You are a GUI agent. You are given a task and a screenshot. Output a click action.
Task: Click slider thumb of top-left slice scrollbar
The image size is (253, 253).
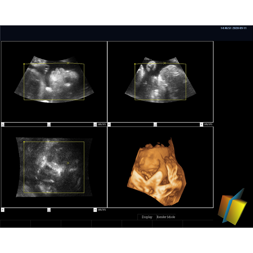pos(49,124)
